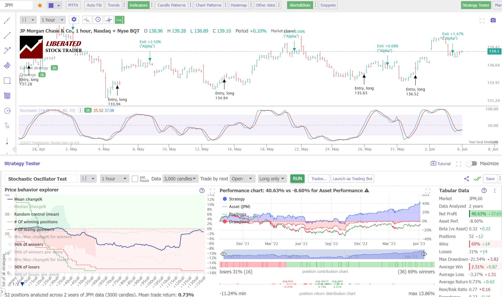Open the 3,000 candles data dropdown
This screenshot has height=297, width=502.
180,179
